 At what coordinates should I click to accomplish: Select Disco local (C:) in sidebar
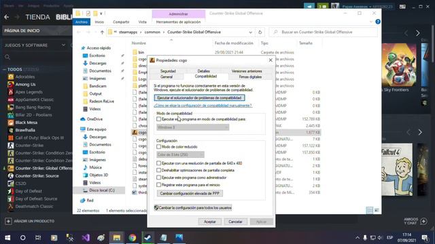click(x=102, y=190)
